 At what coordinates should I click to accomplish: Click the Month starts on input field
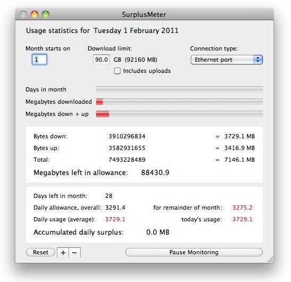(39, 60)
